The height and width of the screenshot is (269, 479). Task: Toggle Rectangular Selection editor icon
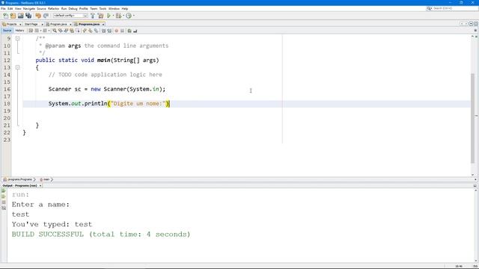pos(78,31)
